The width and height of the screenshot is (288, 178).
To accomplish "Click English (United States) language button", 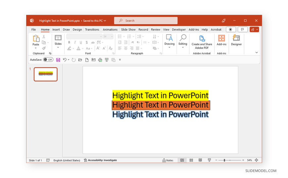I will click(67, 160).
